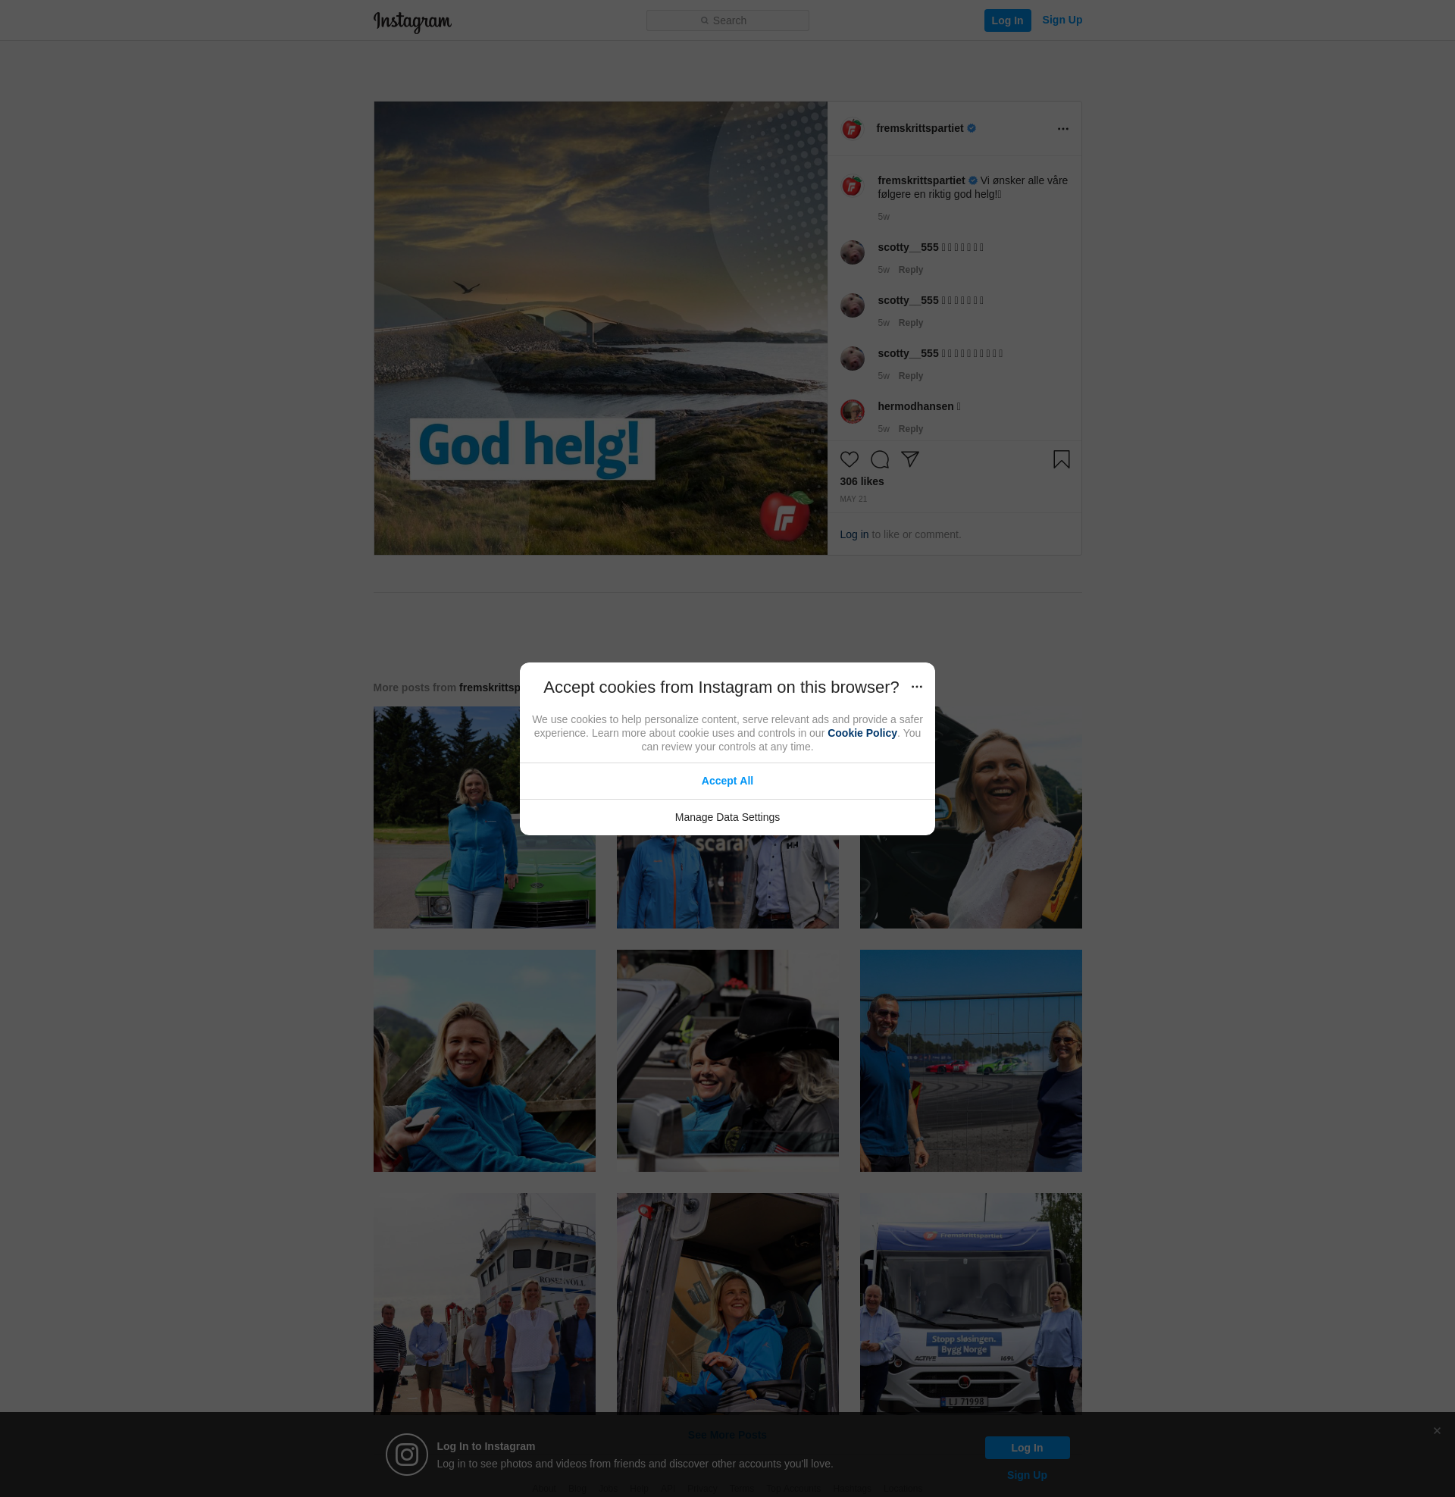The height and width of the screenshot is (1497, 1455).
Task: Click Log in link to comment
Action: point(853,534)
